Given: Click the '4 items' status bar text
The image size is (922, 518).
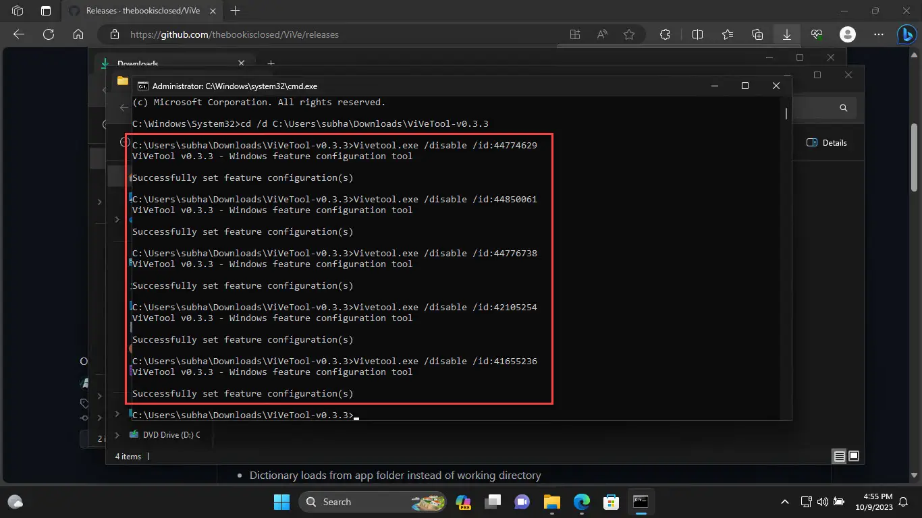Looking at the screenshot, I should (x=128, y=457).
